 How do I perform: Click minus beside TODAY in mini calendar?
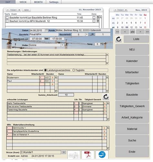pyautogui.click(x=115, y=10)
